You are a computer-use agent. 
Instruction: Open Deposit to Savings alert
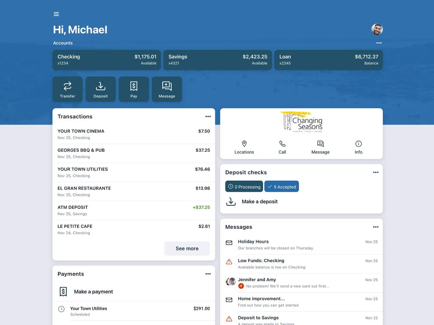tap(302, 319)
